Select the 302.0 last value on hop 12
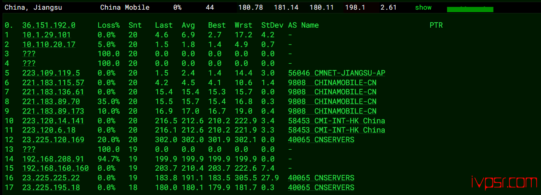The height and width of the screenshot is (195, 541). [166, 140]
